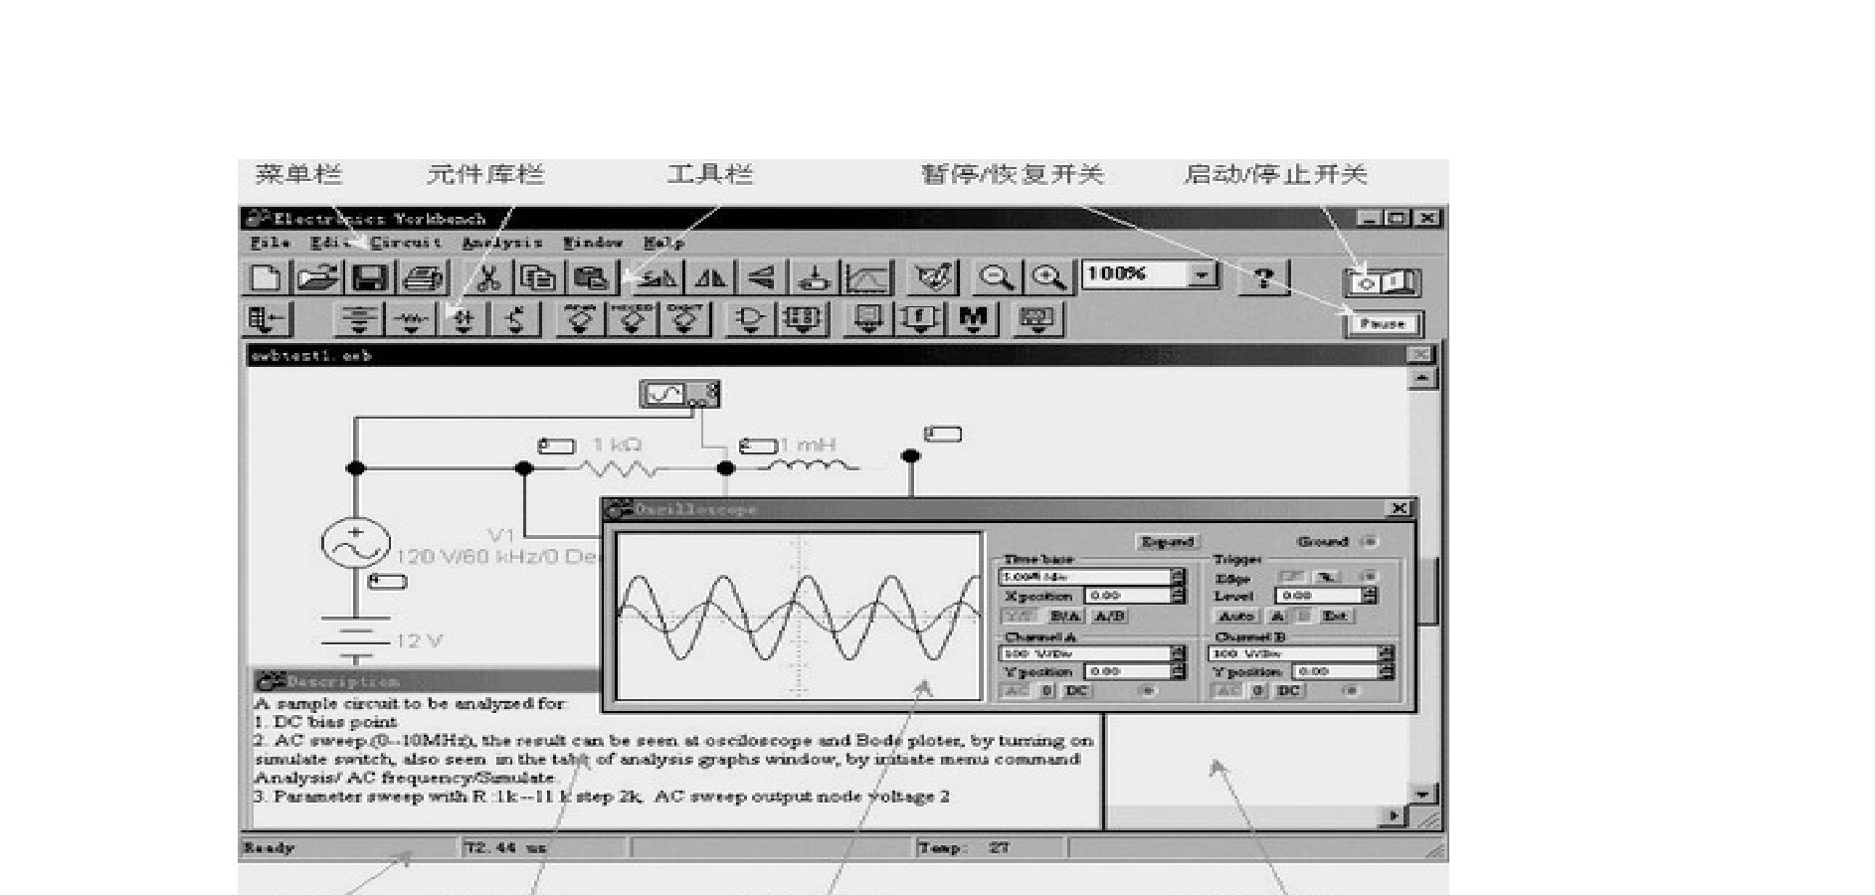Cut selection with the scissors icon
This screenshot has height=895, width=1875.
[487, 277]
